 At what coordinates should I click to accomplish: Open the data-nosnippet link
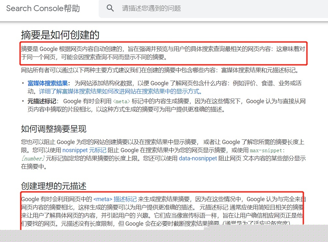(198, 158)
